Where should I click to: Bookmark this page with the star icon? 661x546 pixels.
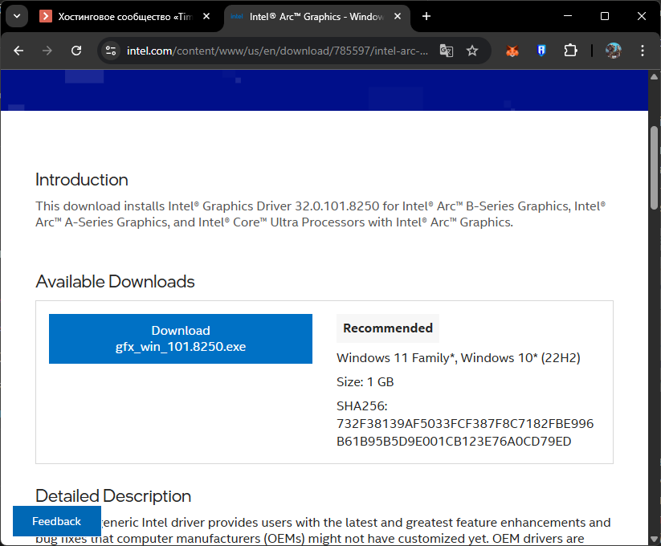point(473,50)
